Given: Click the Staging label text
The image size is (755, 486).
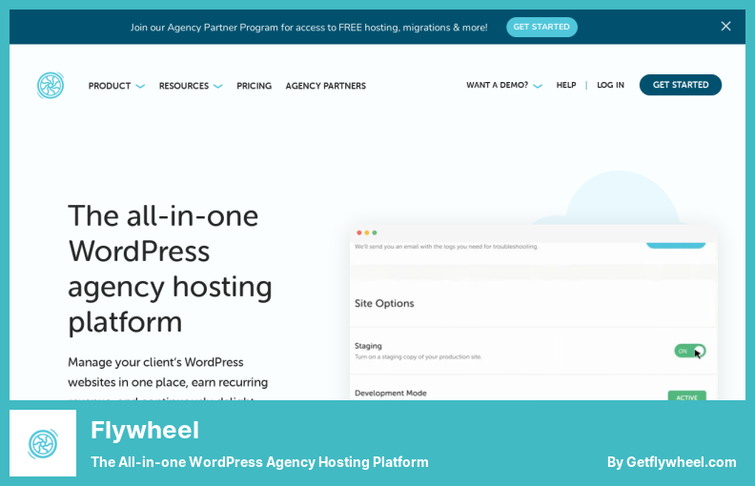Looking at the screenshot, I should [368, 346].
